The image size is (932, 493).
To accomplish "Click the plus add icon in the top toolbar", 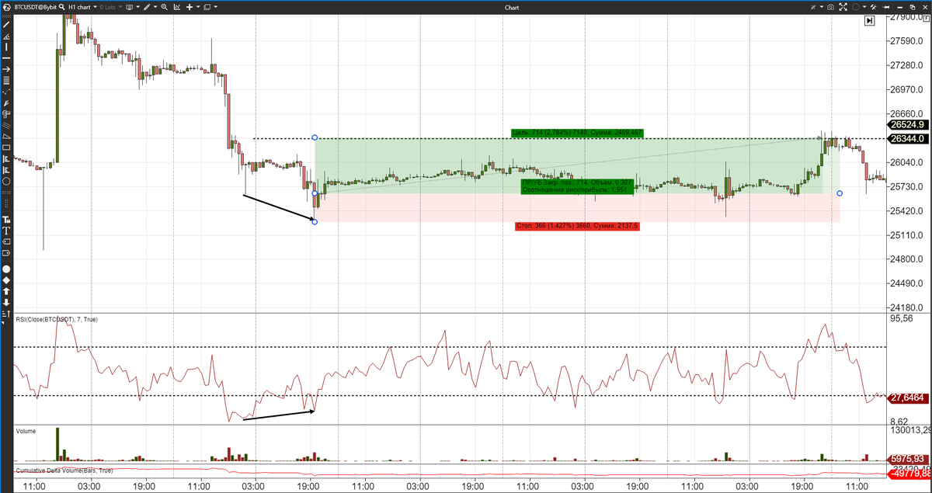I will point(190,7).
